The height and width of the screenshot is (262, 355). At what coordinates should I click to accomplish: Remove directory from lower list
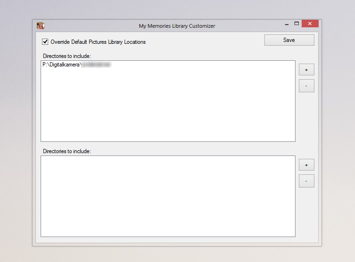pyautogui.click(x=306, y=181)
